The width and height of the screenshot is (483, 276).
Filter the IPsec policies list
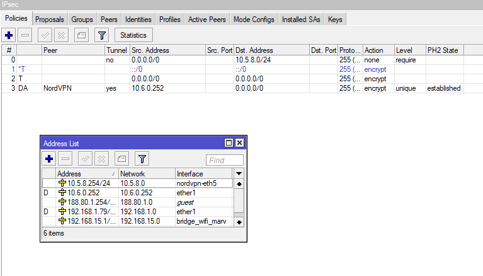pos(102,35)
